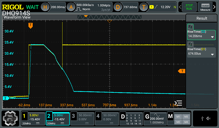Open the digital channels D panel
The width and height of the screenshot is (219, 128).
(122, 115)
